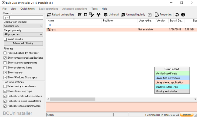Screen dimensions: 197x117
Task: Open the Help menu
Action: pos(104,9)
